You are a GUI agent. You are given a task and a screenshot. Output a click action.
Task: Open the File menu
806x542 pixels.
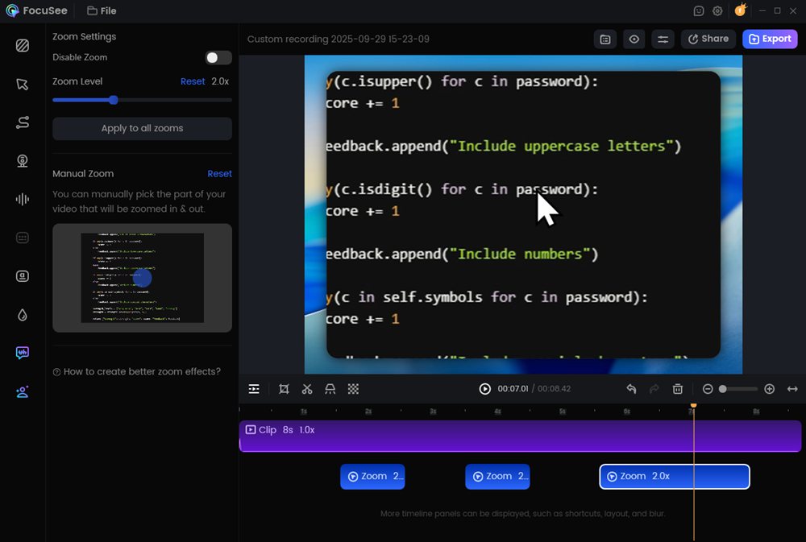102,11
